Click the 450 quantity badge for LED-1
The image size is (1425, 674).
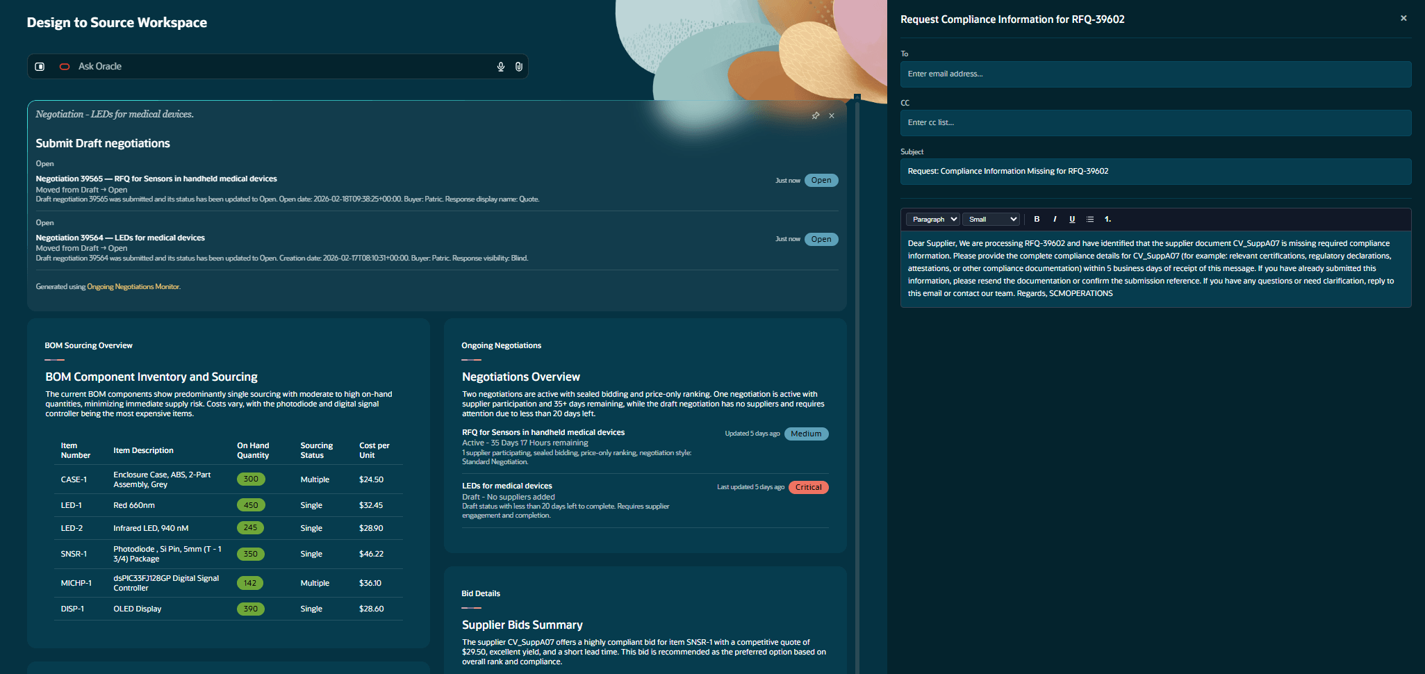pyautogui.click(x=251, y=505)
